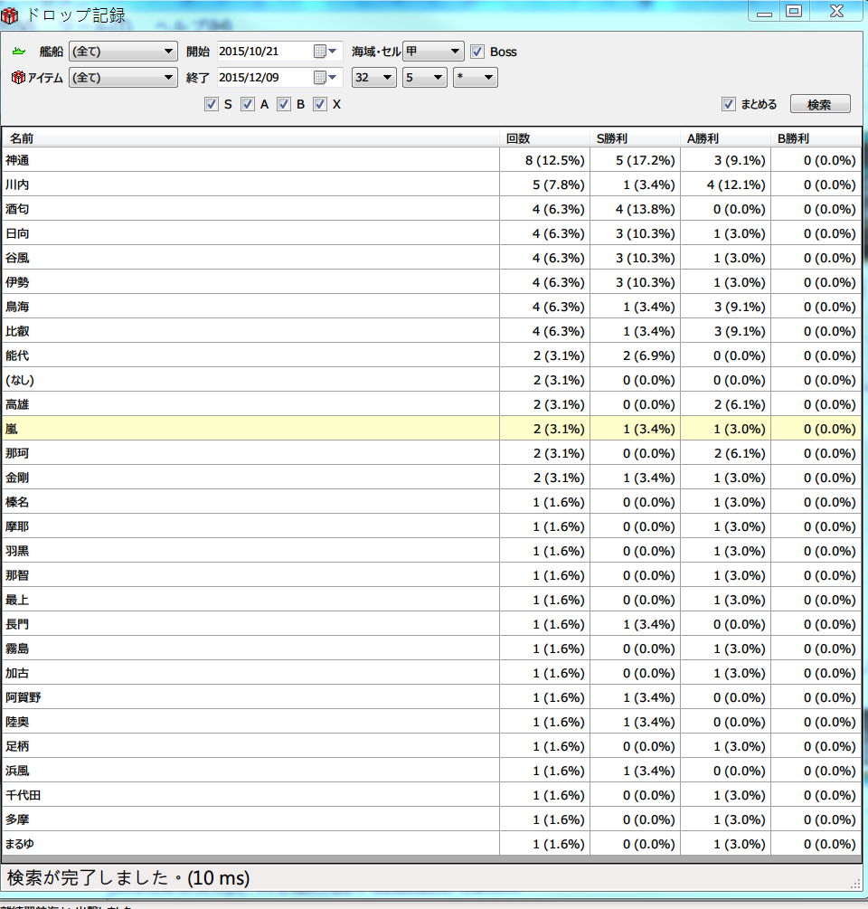Sort by the S勝利 column header
The image size is (868, 909).
pos(635,138)
